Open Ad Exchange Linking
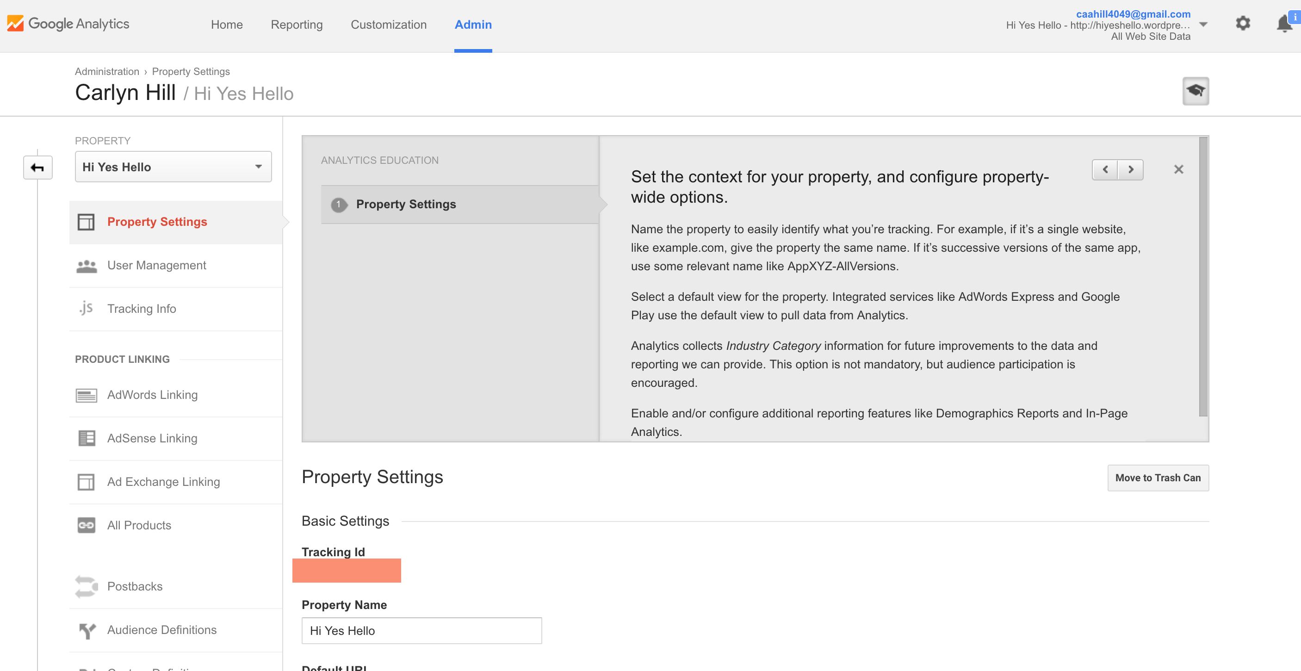Viewport: 1301px width, 671px height. click(x=176, y=482)
